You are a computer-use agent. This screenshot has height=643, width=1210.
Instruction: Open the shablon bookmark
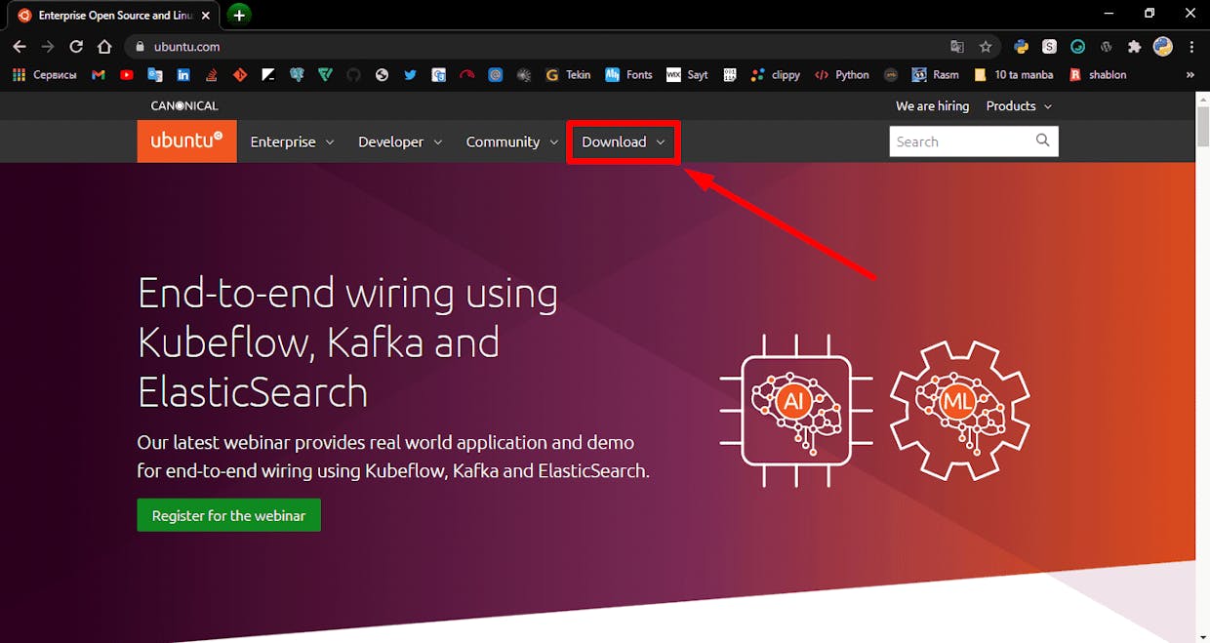1098,74
